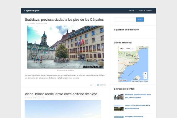The width and height of the screenshot is (177, 118).
Task: Open map Terms of Use link
Action: pyautogui.click(x=143, y=81)
